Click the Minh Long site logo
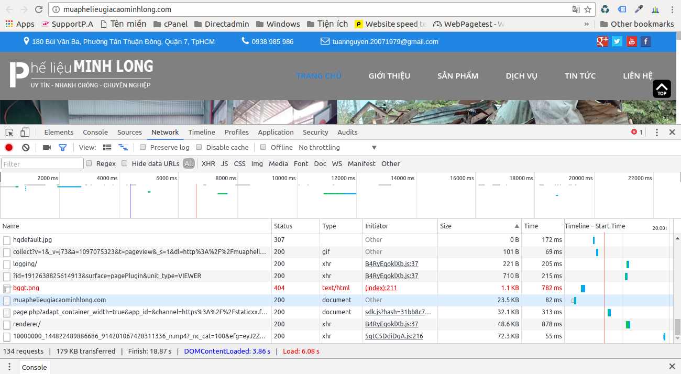 pos(81,74)
